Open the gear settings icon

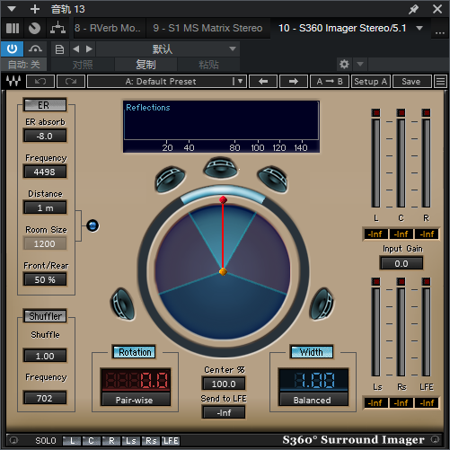tap(344, 64)
